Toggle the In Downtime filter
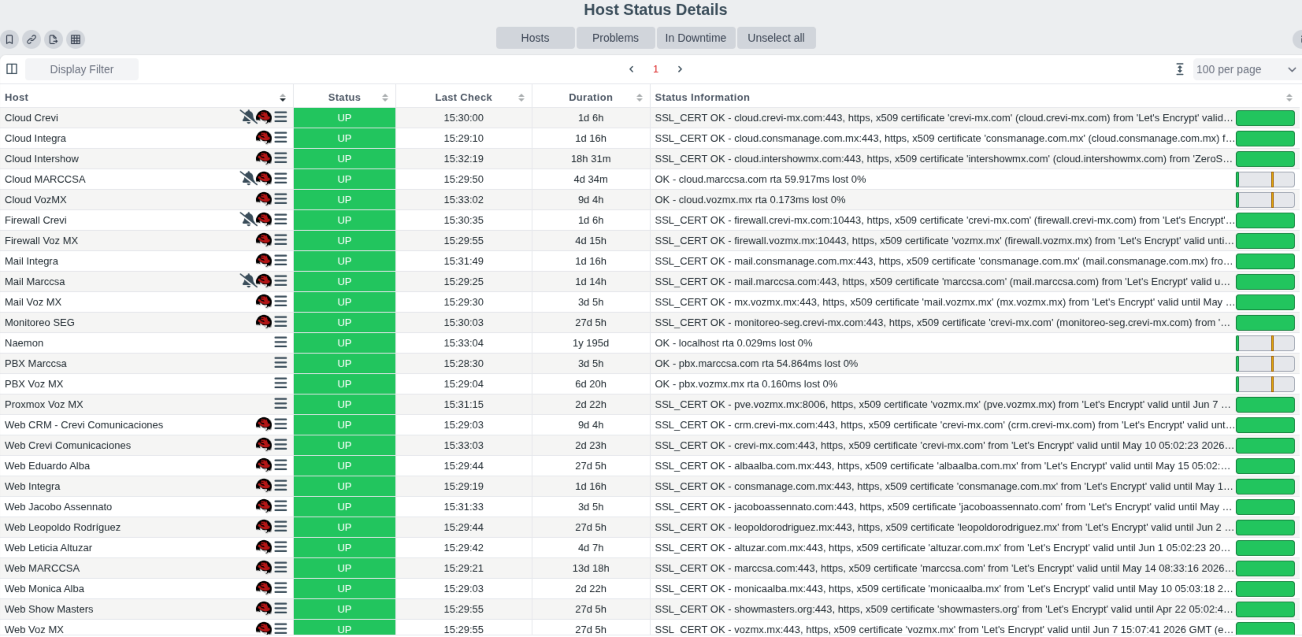 point(695,38)
